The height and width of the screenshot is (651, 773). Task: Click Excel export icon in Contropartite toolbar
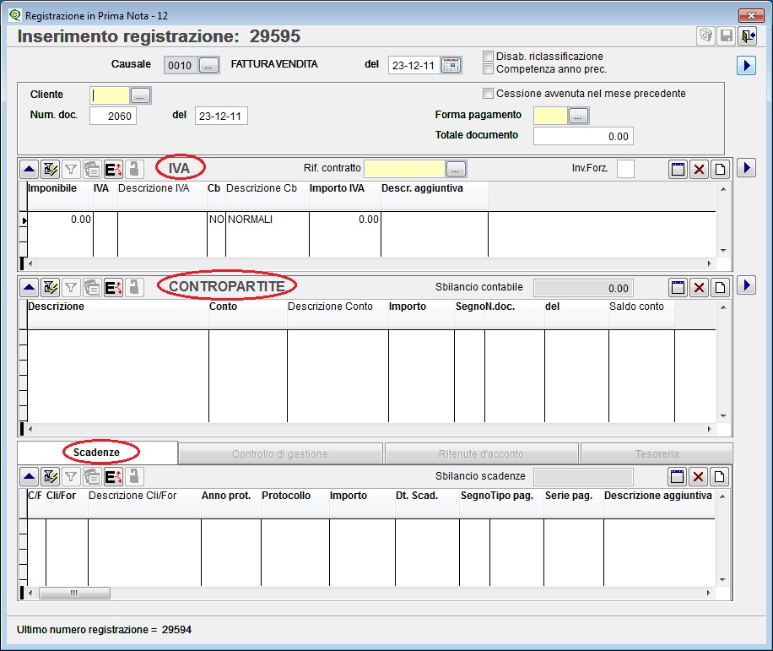[113, 288]
